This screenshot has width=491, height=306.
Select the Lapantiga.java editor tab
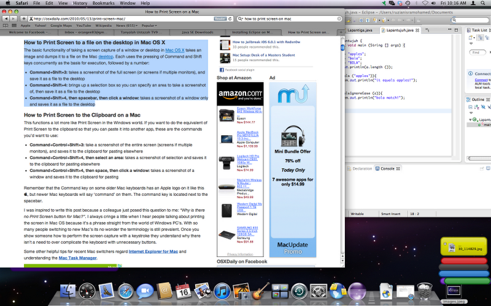(361, 30)
